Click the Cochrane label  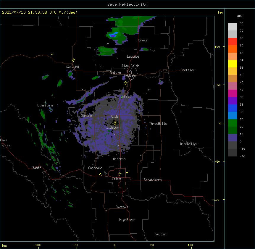pos(95,168)
